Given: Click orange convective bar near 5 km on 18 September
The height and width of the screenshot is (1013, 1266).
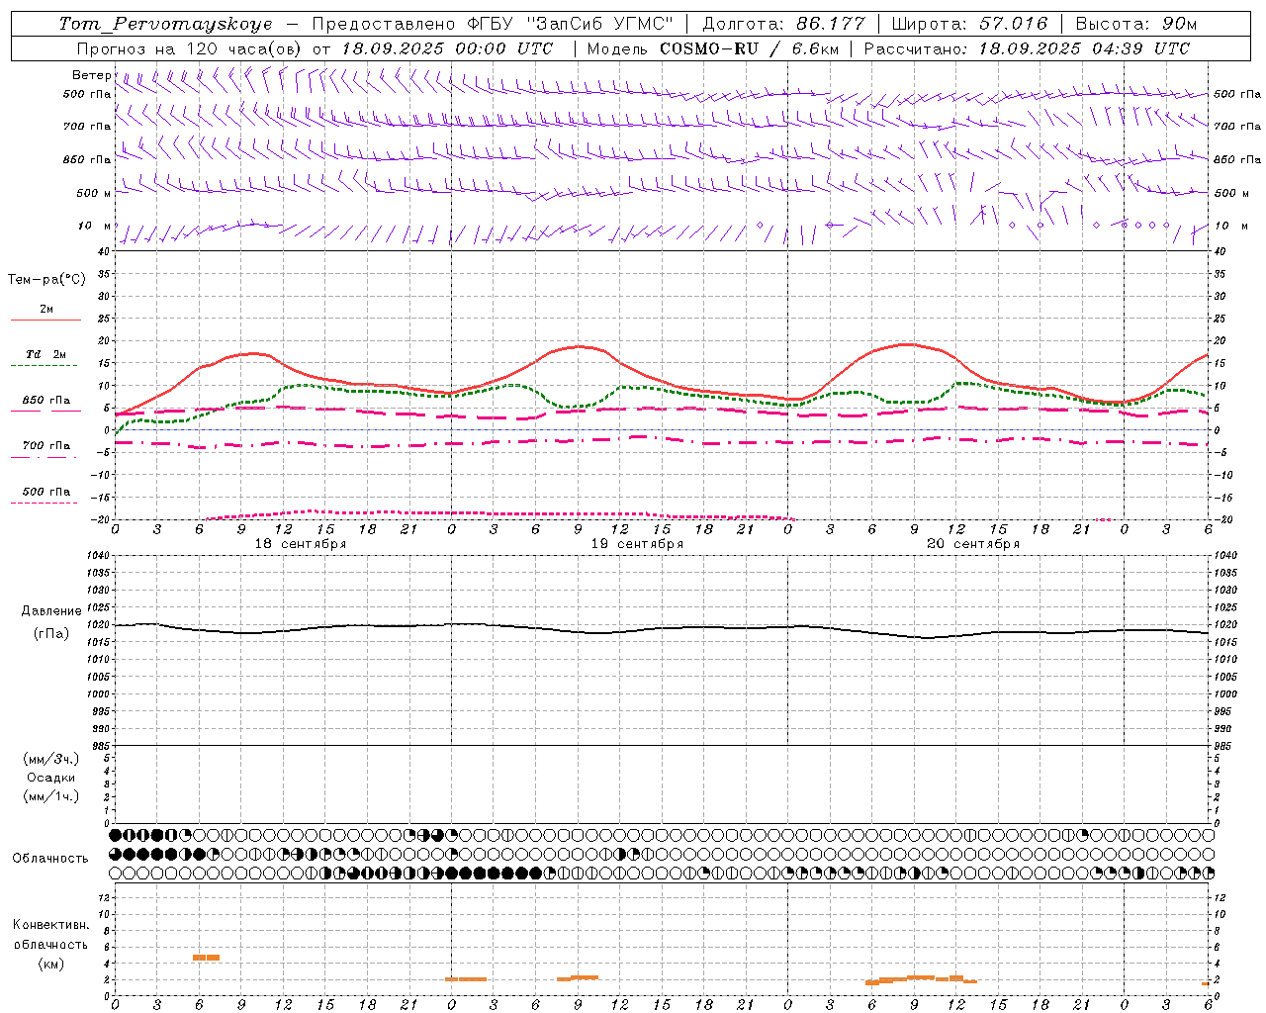Looking at the screenshot, I should point(206,958).
